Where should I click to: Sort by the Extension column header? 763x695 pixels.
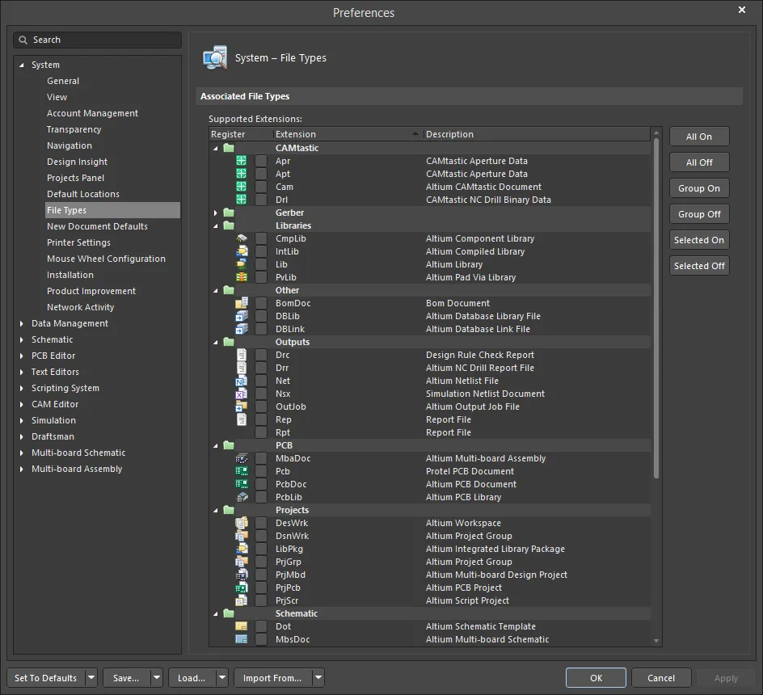pos(347,134)
